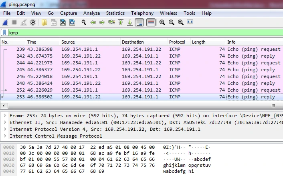Viewport: 283px width, 176px height.
Task: Select packet 252 echo request row
Action: [141, 90]
